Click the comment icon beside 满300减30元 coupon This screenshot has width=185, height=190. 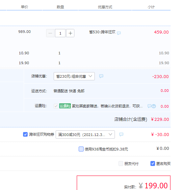pyautogui.click(x=121, y=134)
